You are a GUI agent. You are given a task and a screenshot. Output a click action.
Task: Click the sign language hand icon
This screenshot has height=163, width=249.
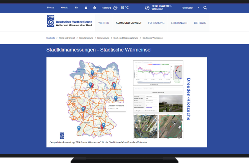click(x=86, y=8)
